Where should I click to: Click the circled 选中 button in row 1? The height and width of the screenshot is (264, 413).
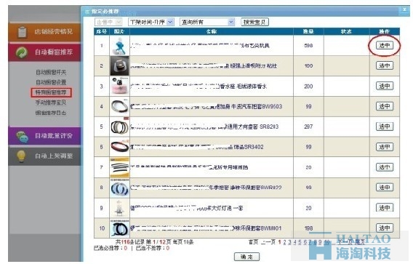coord(385,45)
